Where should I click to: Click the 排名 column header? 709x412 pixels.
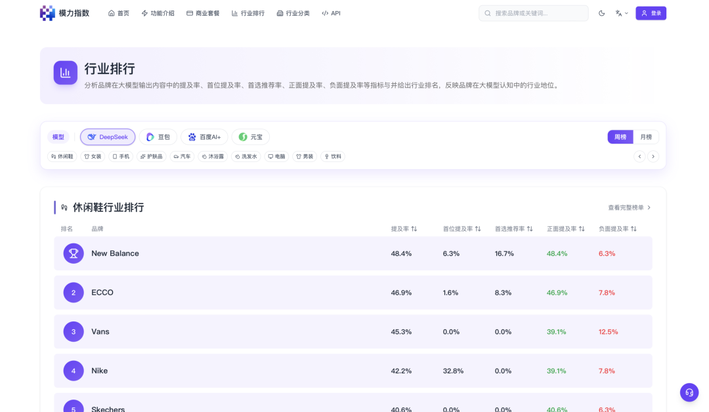pos(67,229)
